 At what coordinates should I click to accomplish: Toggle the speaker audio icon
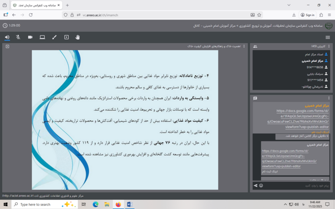[7, 37]
